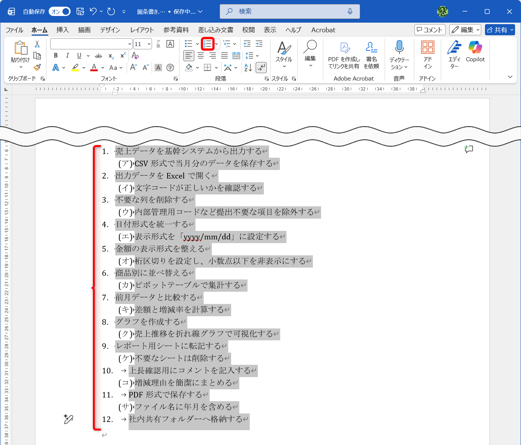The width and height of the screenshot is (521, 445).
Task: Toggle bold formatting with the B button
Action: [x=55, y=55]
